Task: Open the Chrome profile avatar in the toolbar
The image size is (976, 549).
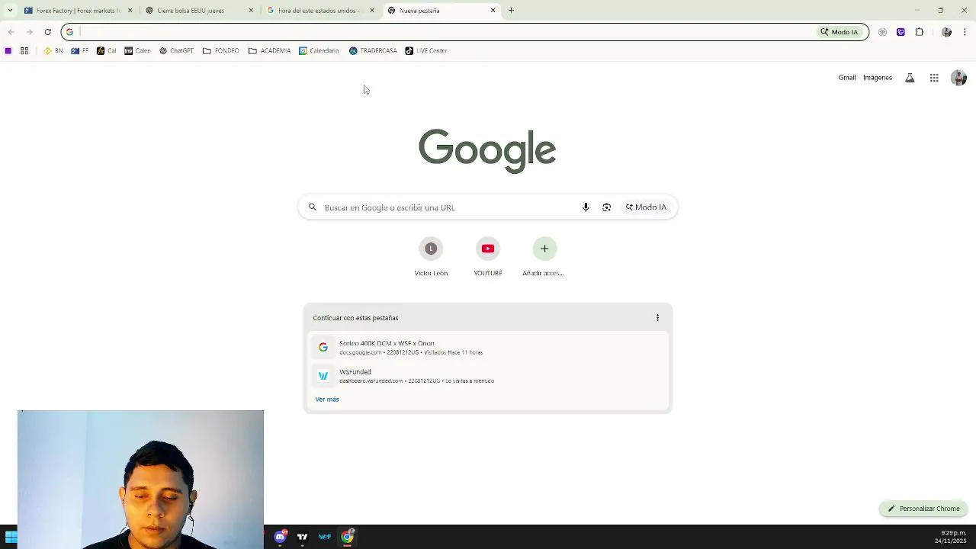Action: [946, 32]
